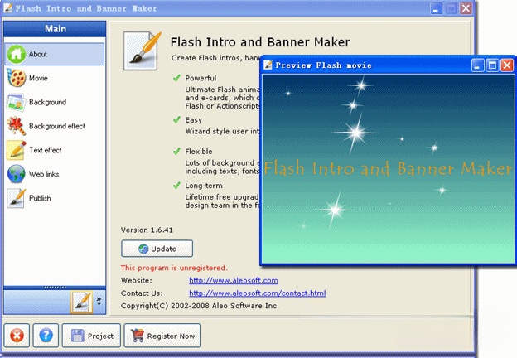Click the flash movie preview canvas

click(x=389, y=169)
